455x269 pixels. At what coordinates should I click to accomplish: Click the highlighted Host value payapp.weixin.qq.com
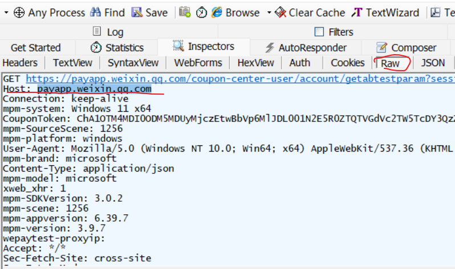pos(94,88)
